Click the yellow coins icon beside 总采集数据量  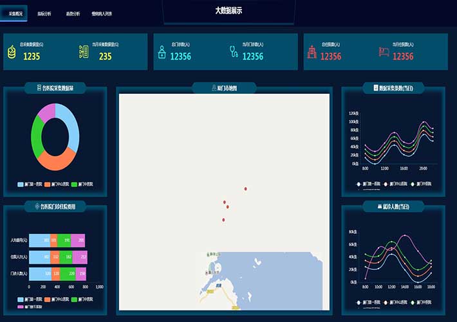12,52
